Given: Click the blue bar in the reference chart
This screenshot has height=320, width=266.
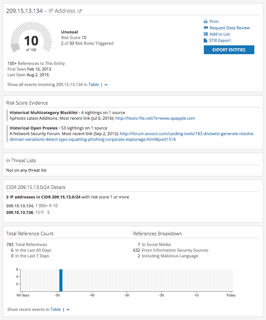Looking at the screenshot, I should [61, 280].
